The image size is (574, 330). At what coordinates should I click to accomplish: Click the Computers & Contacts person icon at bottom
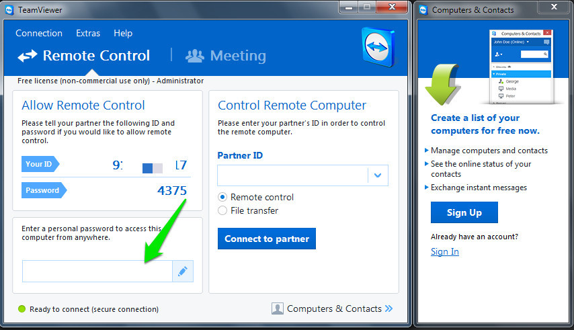pos(277,308)
